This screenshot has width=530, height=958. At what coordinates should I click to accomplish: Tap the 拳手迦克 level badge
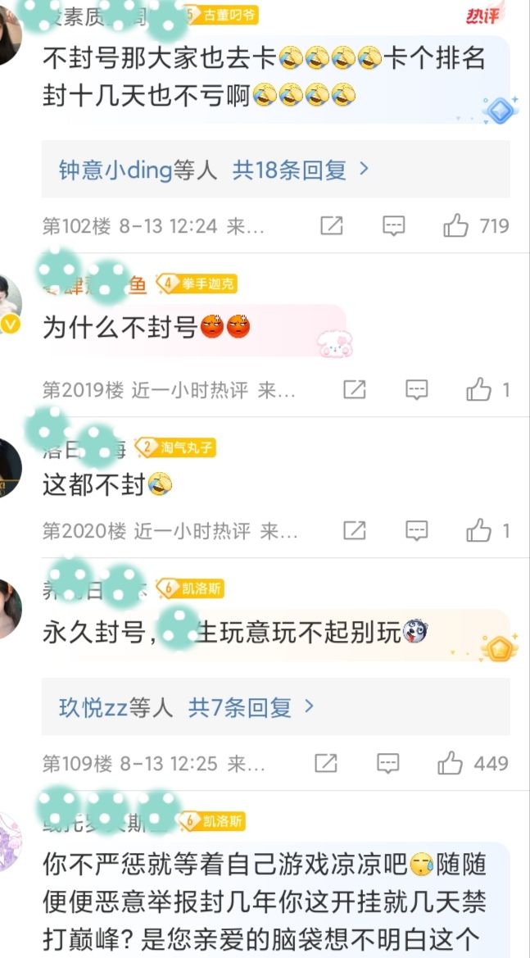click(197, 284)
